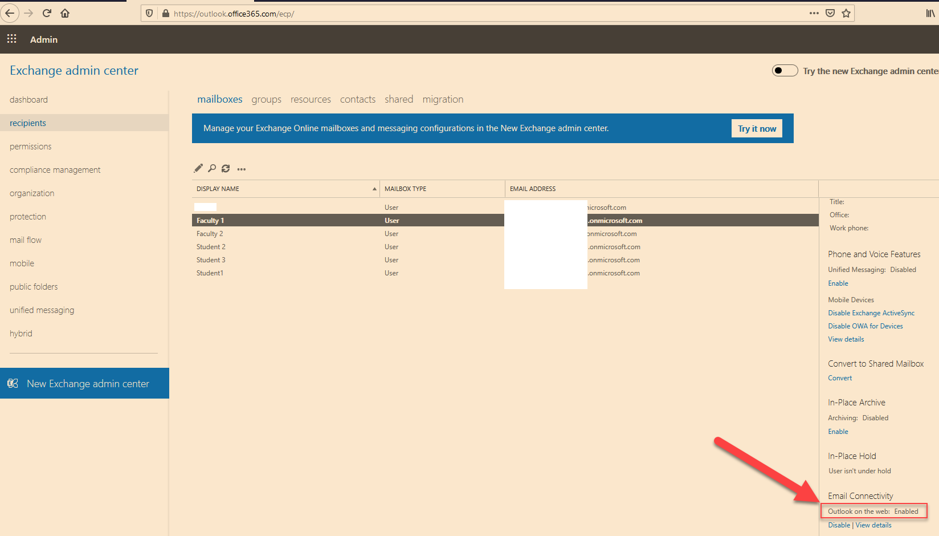939x536 pixels.
Task: Toggle Try the new Exchange admin center
Action: [785, 71]
